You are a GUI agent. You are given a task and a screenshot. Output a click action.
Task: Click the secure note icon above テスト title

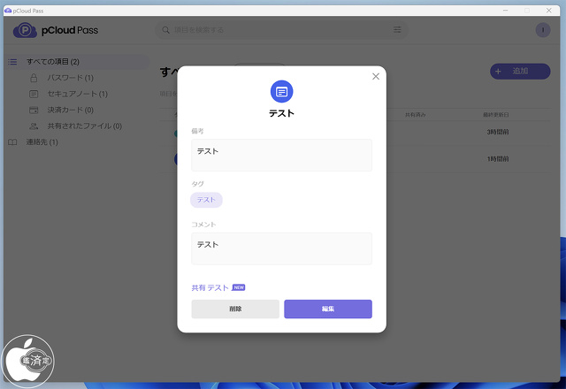pos(281,92)
